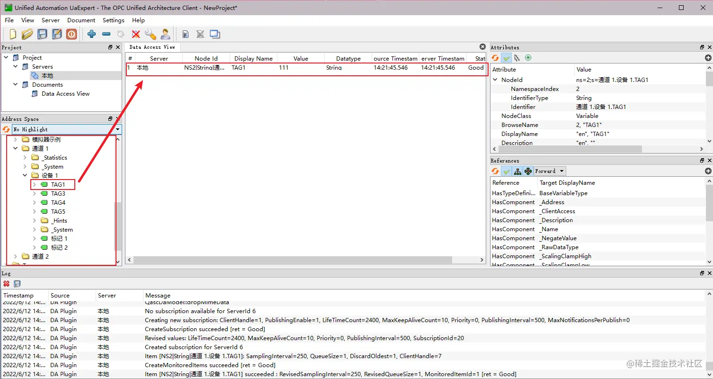Add a document with the page icon
Screen dimensions: 713x379
(186, 34)
